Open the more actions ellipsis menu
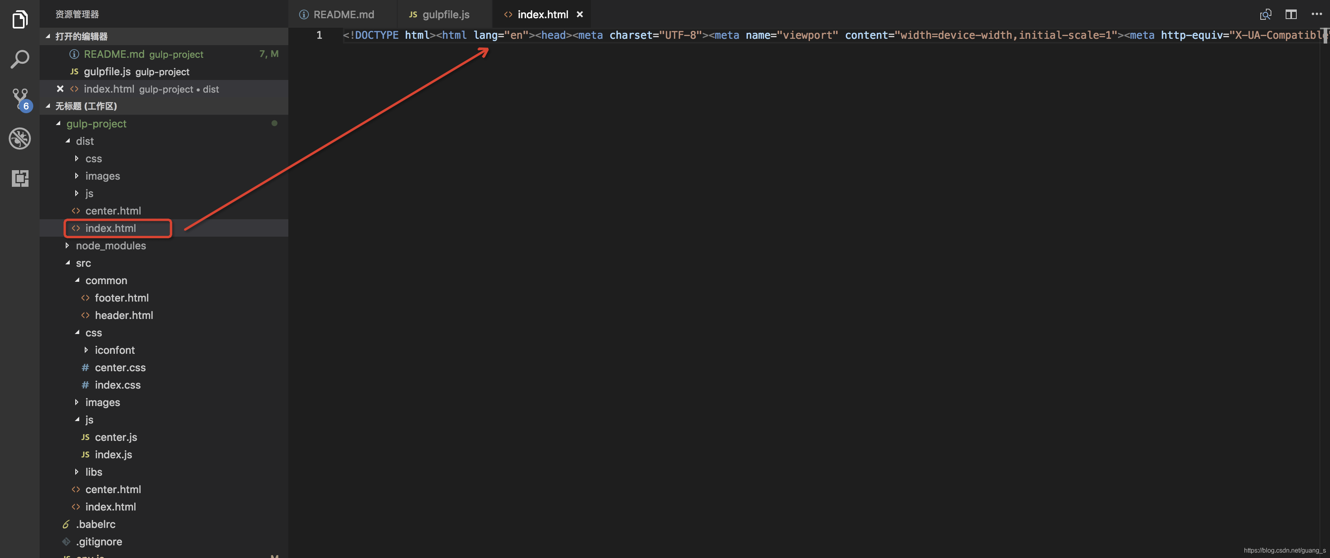 tap(1316, 14)
